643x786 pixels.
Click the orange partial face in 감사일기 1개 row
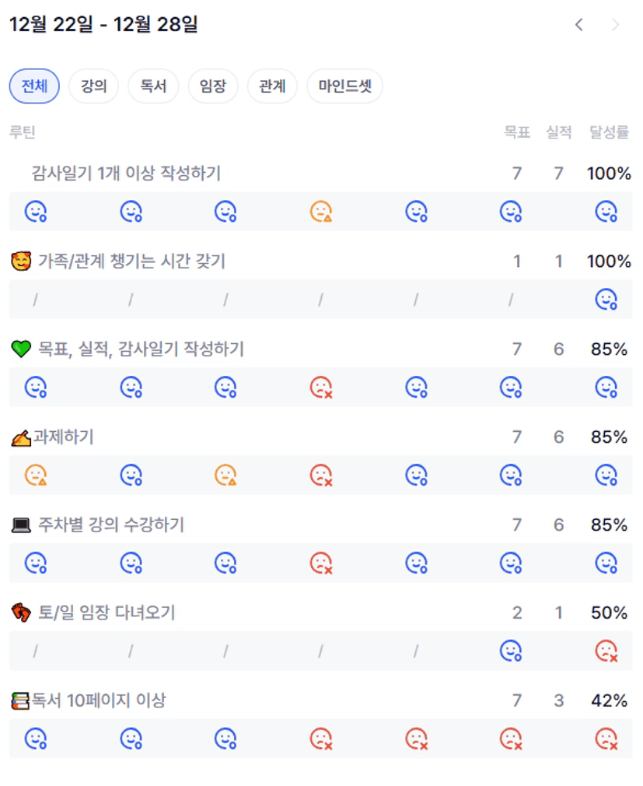pos(321,212)
